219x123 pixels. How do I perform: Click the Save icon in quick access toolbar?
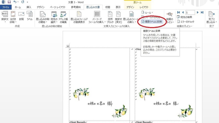click(9, 2)
